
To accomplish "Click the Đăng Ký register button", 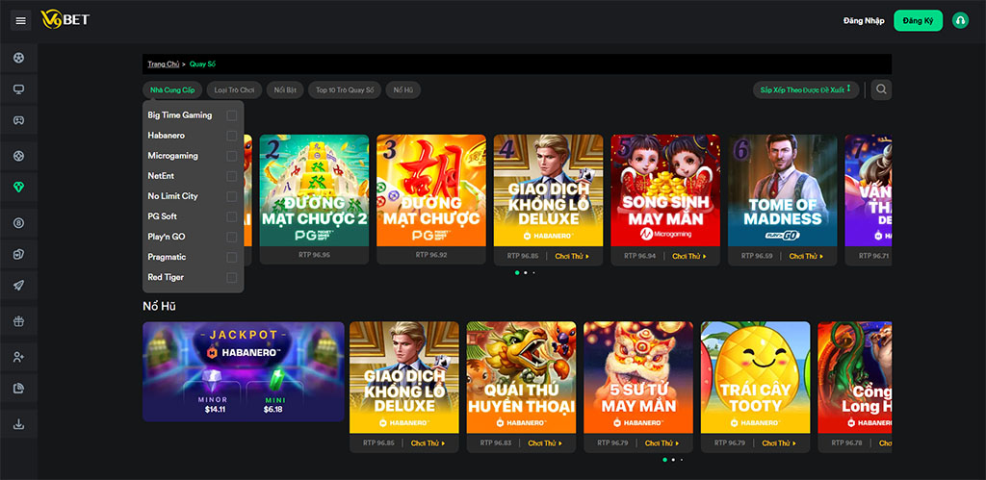I will click(918, 21).
